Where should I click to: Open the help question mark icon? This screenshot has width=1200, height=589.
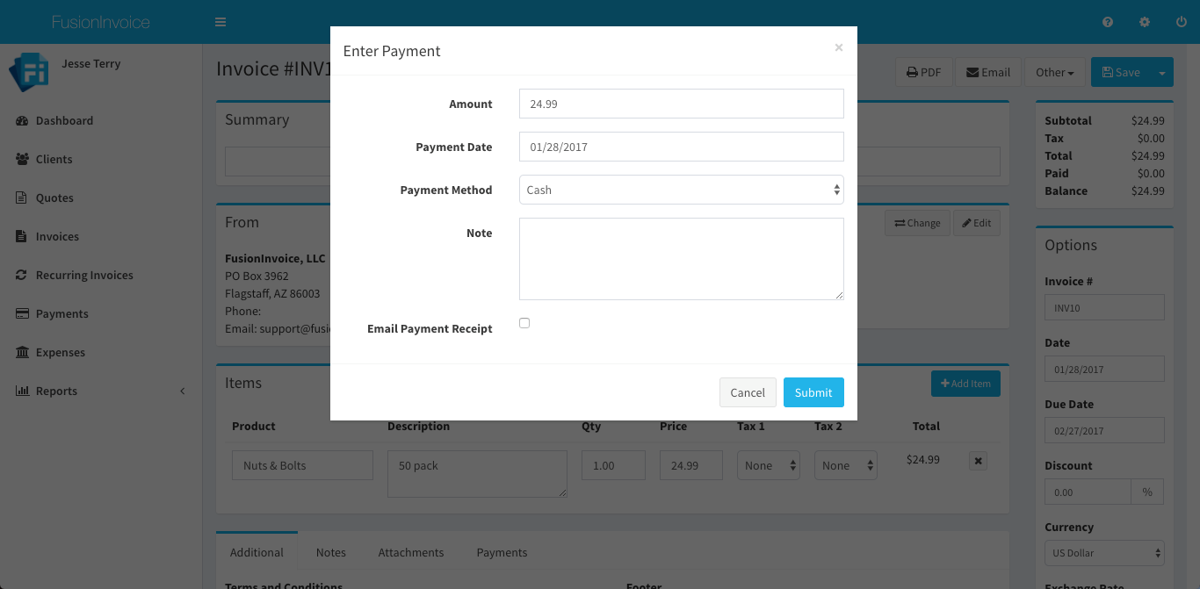pos(1108,22)
